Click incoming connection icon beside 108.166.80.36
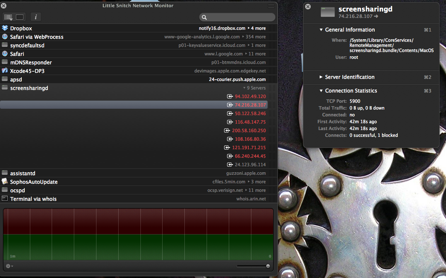The width and height of the screenshot is (446, 278). coord(230,139)
